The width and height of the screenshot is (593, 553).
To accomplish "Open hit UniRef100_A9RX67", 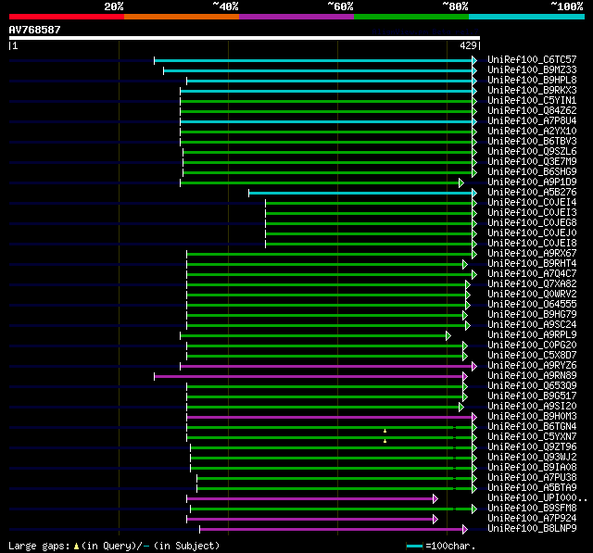I will pyautogui.click(x=532, y=254).
